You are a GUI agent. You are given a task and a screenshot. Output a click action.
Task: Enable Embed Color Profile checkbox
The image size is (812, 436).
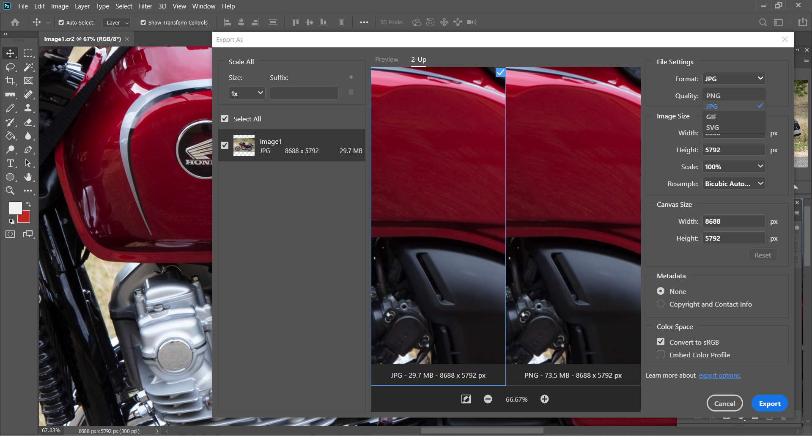(x=661, y=355)
